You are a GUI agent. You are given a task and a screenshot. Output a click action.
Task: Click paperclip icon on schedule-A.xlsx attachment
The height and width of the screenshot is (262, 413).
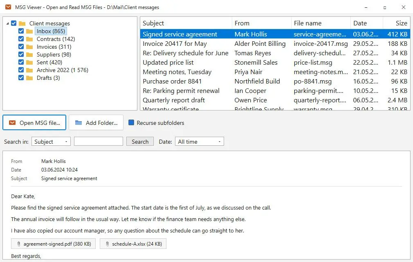108,244
